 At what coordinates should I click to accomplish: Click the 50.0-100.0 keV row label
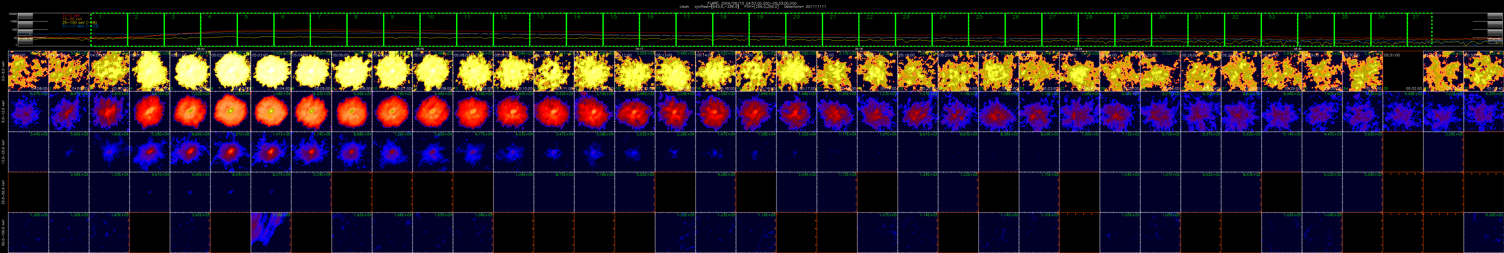point(4,232)
